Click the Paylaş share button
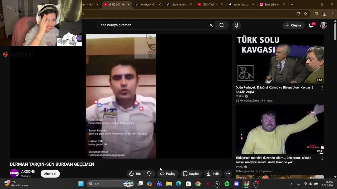337x189 pixels. [x=167, y=174]
